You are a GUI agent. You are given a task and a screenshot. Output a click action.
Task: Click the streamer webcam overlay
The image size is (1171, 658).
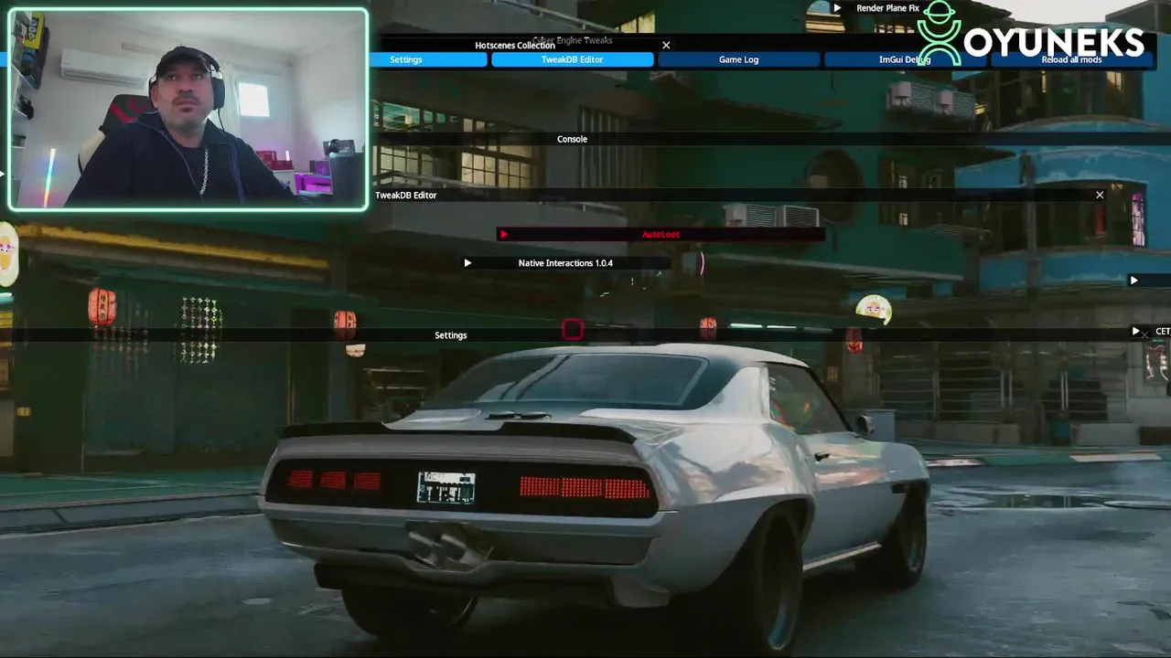coord(188,110)
